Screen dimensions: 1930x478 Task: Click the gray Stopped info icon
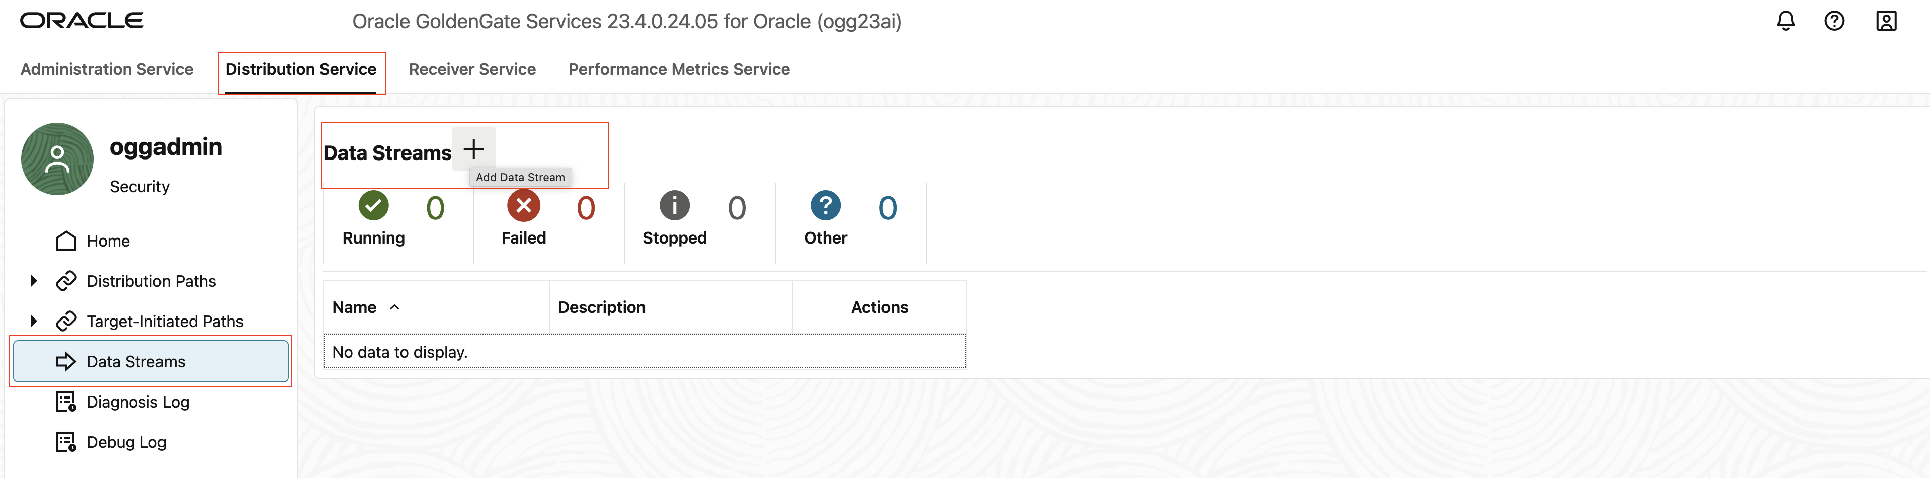(674, 206)
